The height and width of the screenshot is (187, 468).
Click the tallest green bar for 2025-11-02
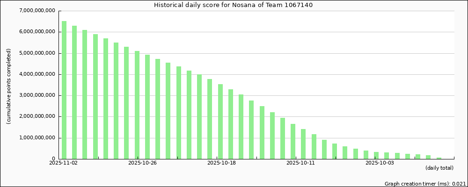64,90
